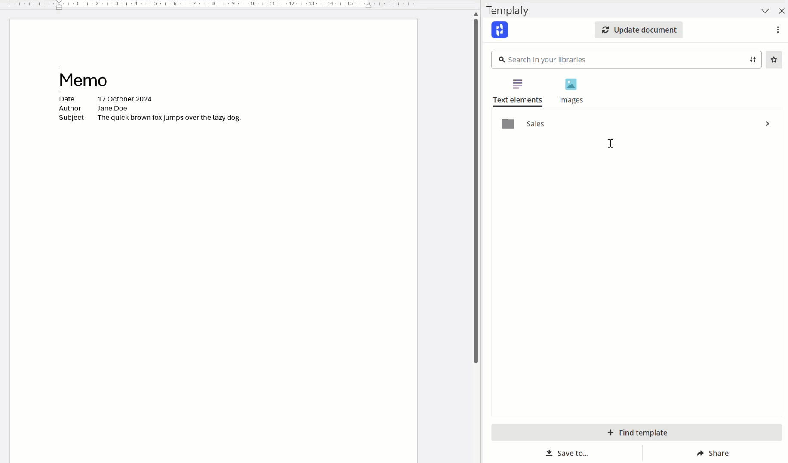Click the Sales folder icon
Image resolution: width=788 pixels, height=463 pixels.
pos(508,124)
